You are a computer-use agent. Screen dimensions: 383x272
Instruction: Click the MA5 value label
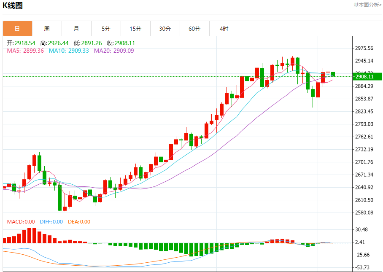25,51
